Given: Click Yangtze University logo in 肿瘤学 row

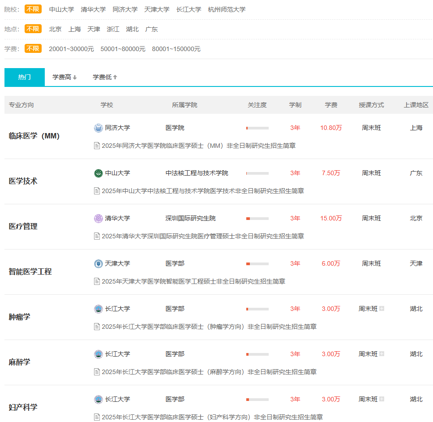Looking at the screenshot, I should point(99,309).
